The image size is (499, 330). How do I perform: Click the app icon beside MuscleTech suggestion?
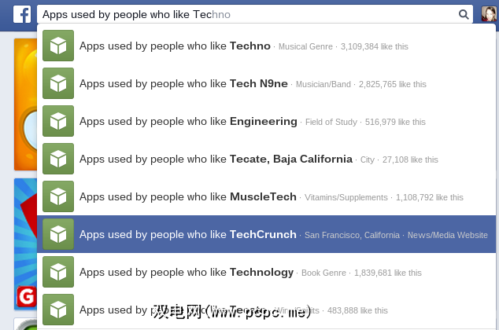tap(58, 196)
